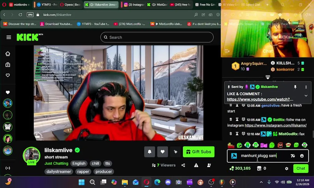Open Windows Start menu
The width and height of the screenshot is (314, 188).
(81, 182)
